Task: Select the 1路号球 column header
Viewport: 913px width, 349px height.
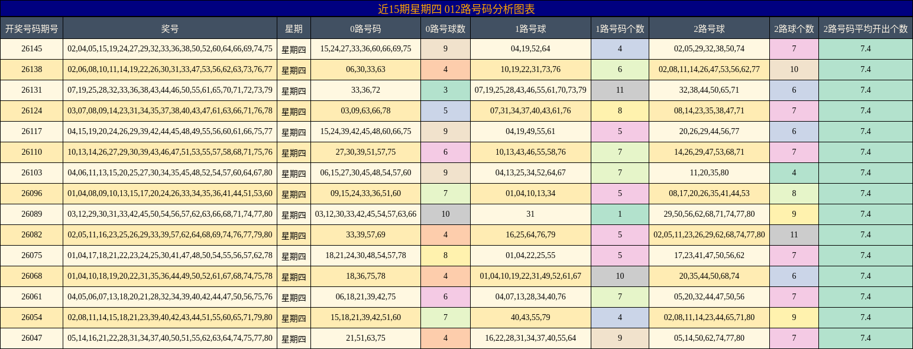Action: [530, 28]
